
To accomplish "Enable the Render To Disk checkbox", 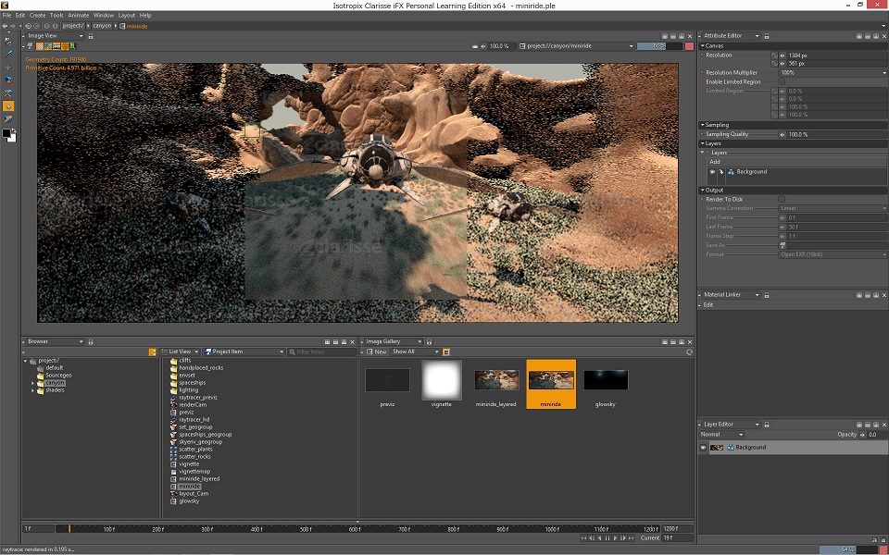I will (x=782, y=200).
